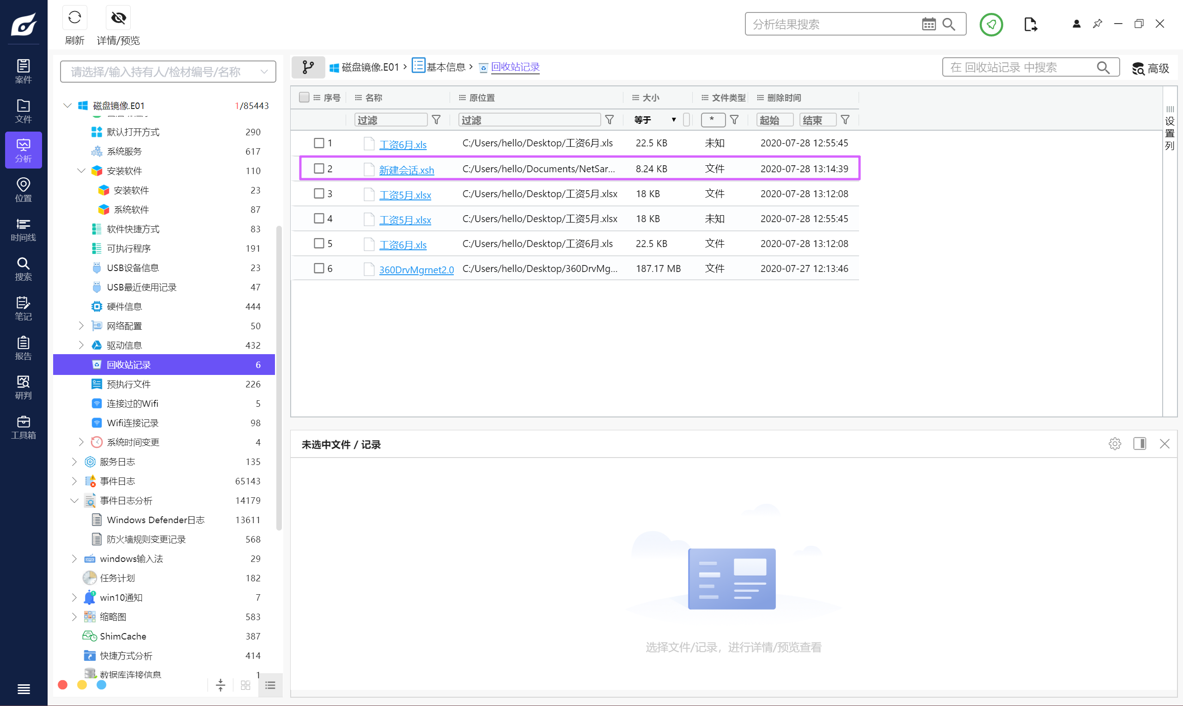Screen dimensions: 1183x706
Task: Switch tree to list view icon
Action: [x=270, y=686]
